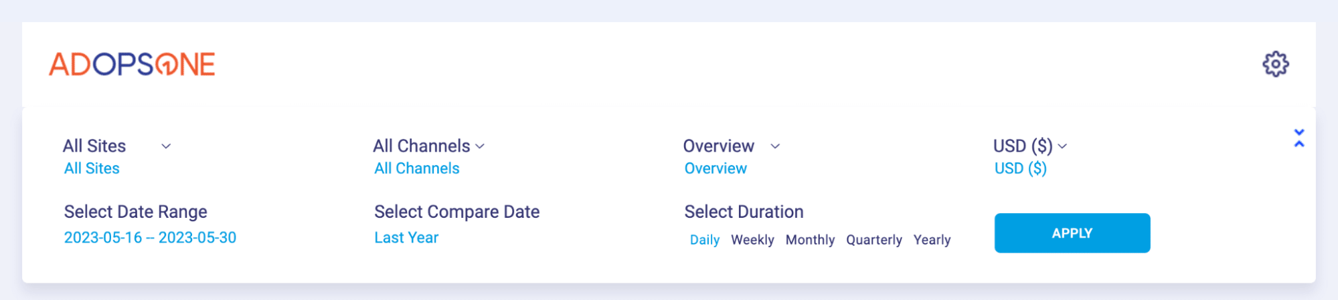Switch duration to Weekly
Screen dimensions: 1338x300
tap(752, 240)
